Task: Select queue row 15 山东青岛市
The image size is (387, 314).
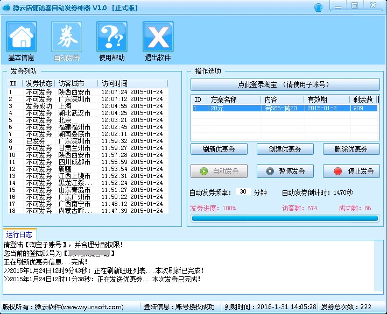Action: [x=88, y=190]
